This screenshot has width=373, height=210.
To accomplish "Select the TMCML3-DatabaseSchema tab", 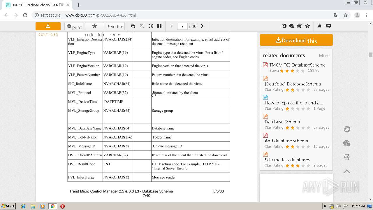I will coord(37,5).
